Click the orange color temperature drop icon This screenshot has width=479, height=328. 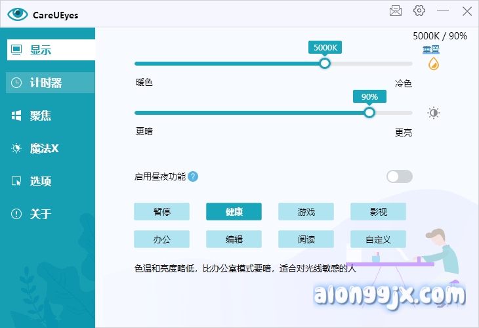(x=433, y=64)
